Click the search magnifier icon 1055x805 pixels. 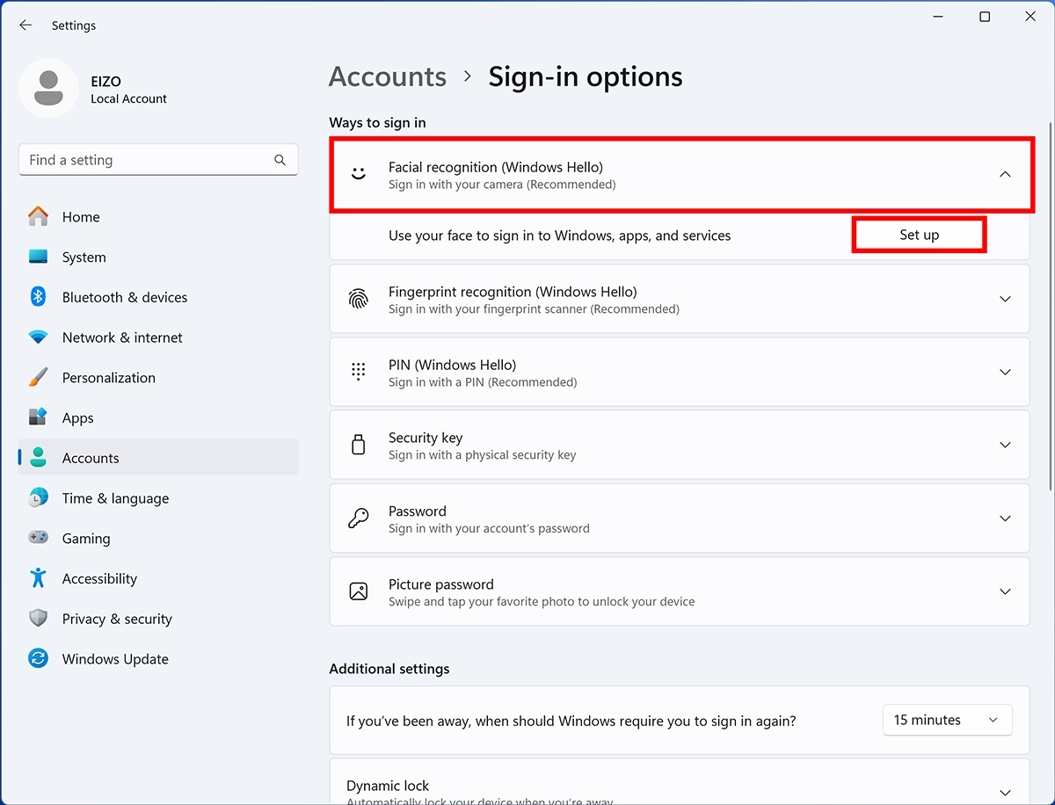[280, 160]
